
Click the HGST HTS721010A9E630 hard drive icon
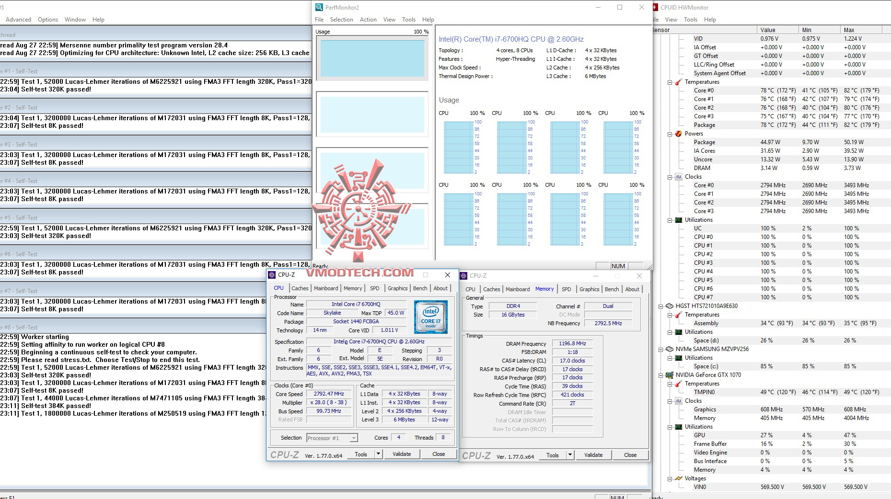(669, 306)
